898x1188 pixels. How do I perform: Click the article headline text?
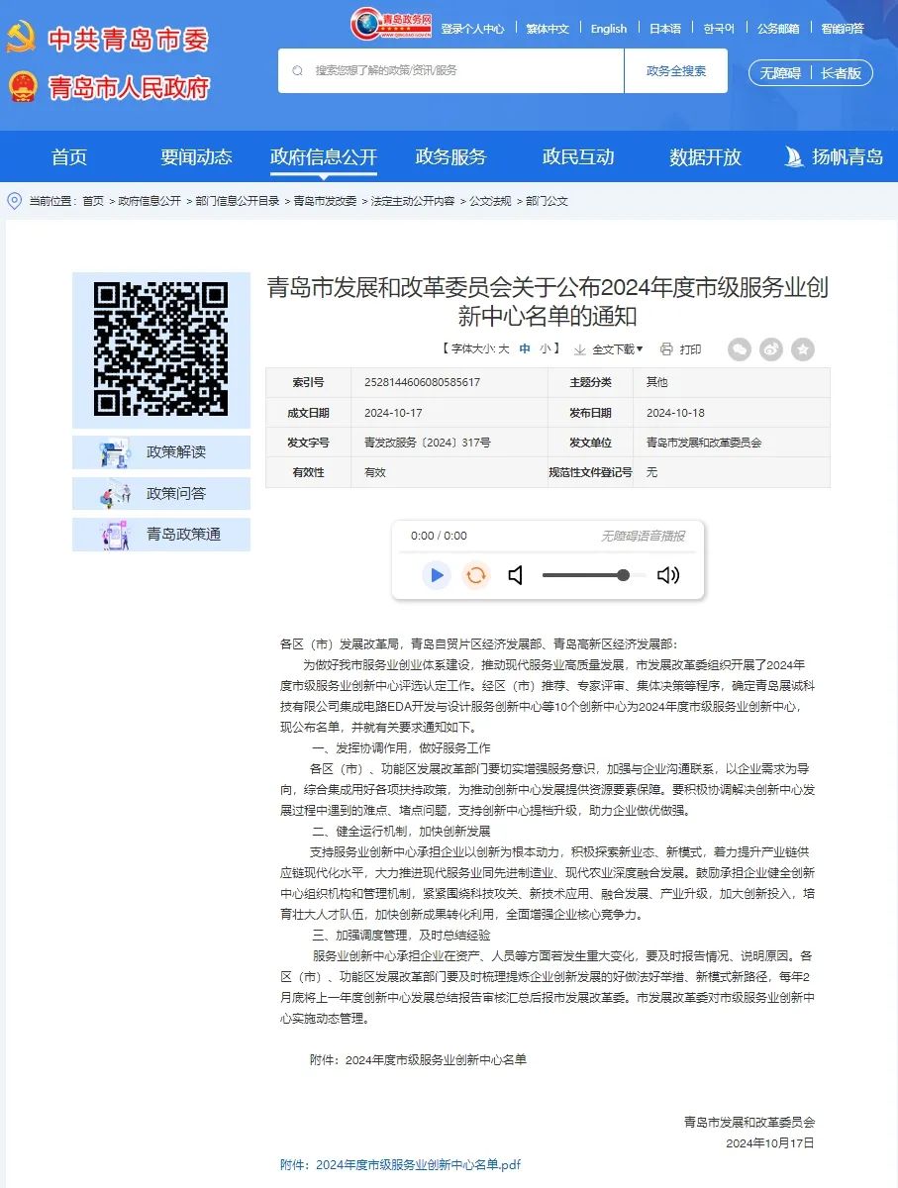point(548,302)
